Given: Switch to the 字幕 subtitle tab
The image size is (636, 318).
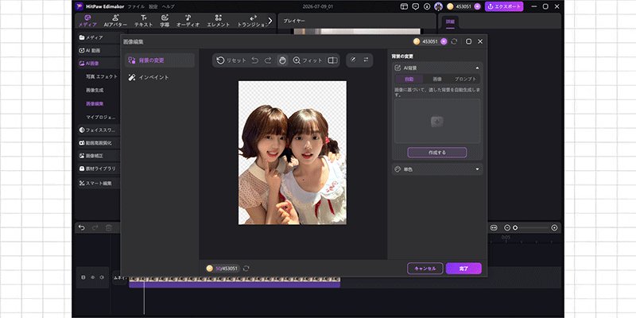Looking at the screenshot, I should [x=165, y=21].
